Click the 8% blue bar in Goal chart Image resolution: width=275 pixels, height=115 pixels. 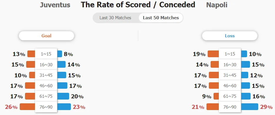coord(60,54)
